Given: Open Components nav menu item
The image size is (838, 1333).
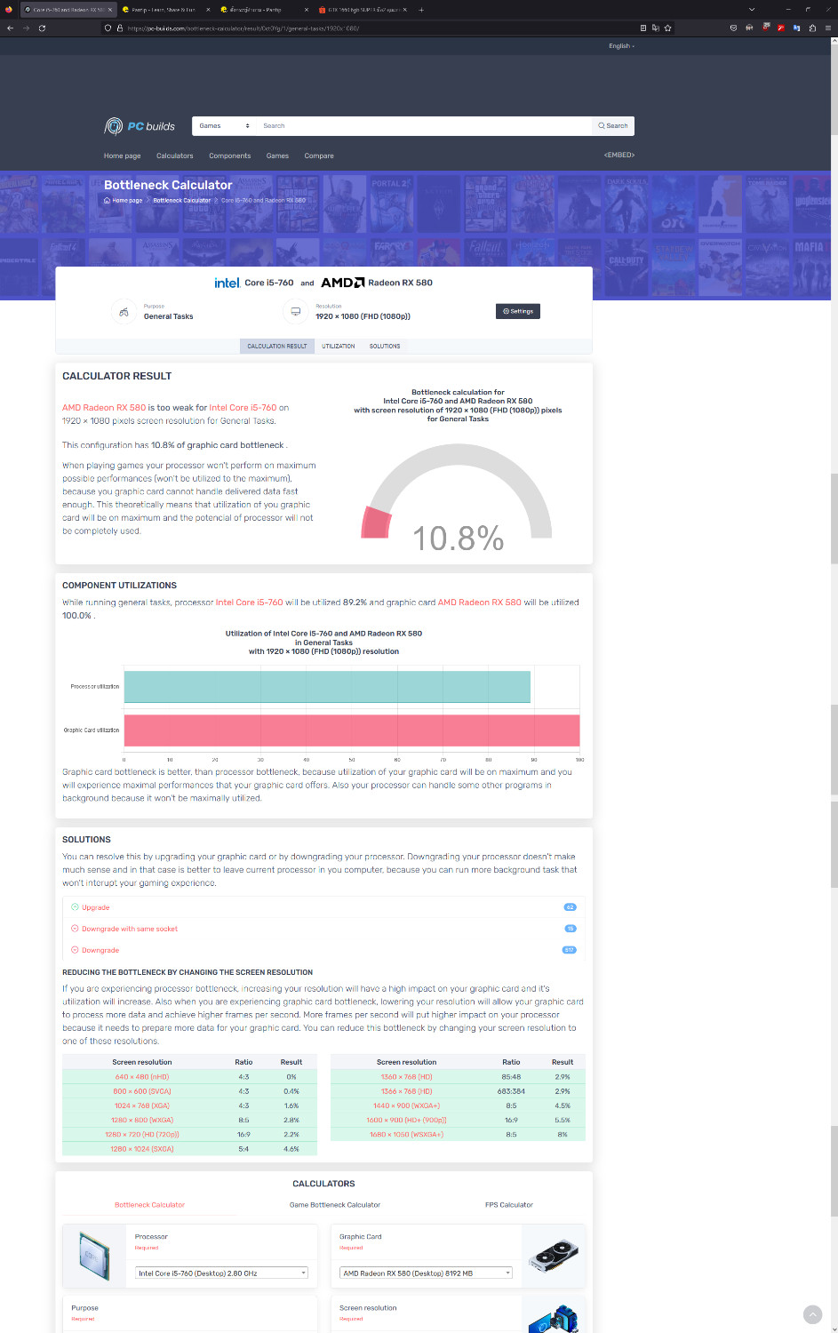Looking at the screenshot, I should [230, 156].
